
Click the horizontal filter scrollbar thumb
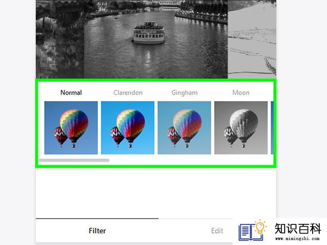(74, 160)
